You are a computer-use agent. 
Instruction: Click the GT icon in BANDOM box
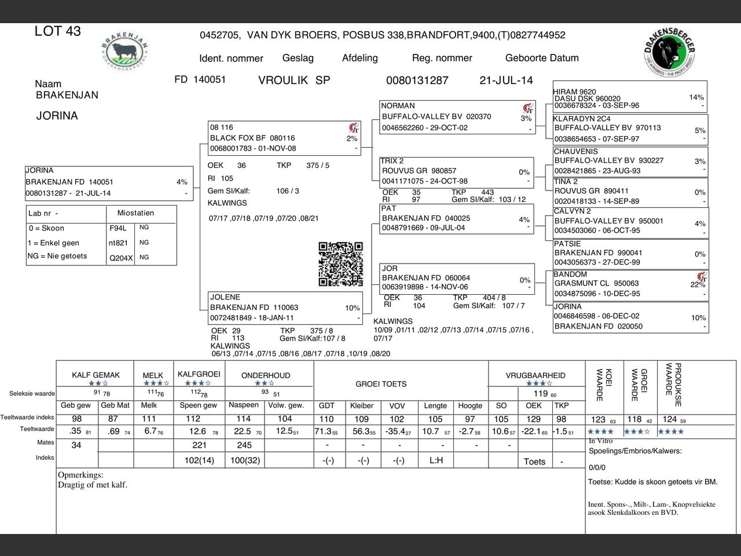coord(702,277)
